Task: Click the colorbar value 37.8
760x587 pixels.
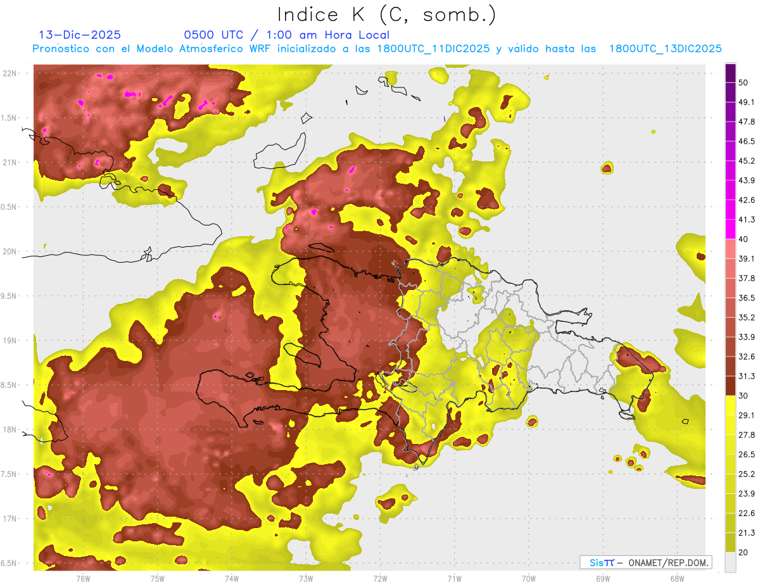Action: pyautogui.click(x=747, y=278)
